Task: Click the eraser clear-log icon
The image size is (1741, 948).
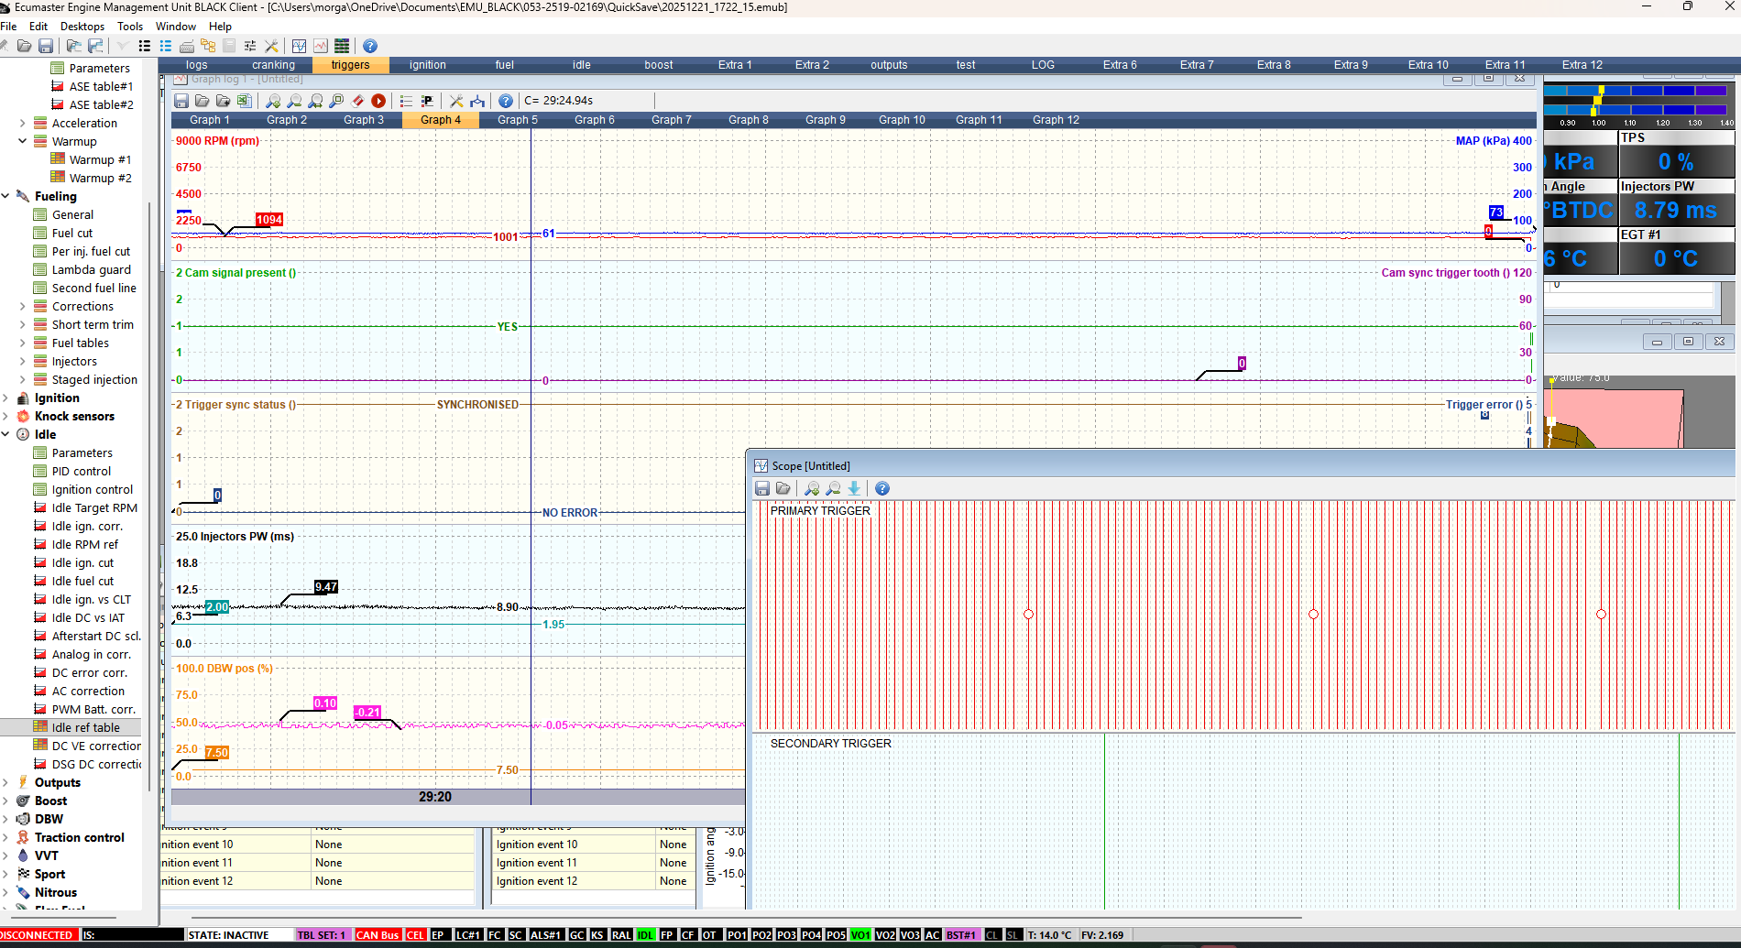Action: pyautogui.click(x=357, y=101)
